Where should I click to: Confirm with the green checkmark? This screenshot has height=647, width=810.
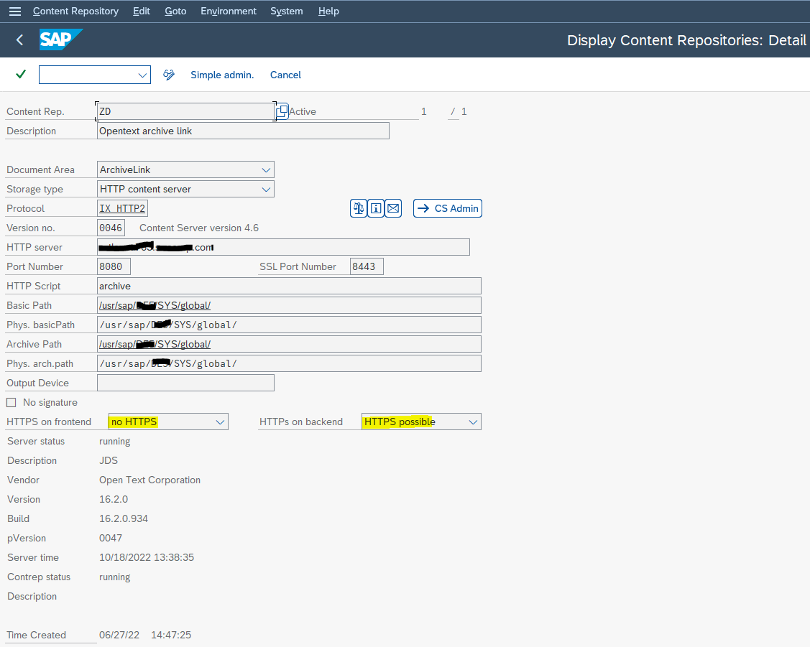21,74
